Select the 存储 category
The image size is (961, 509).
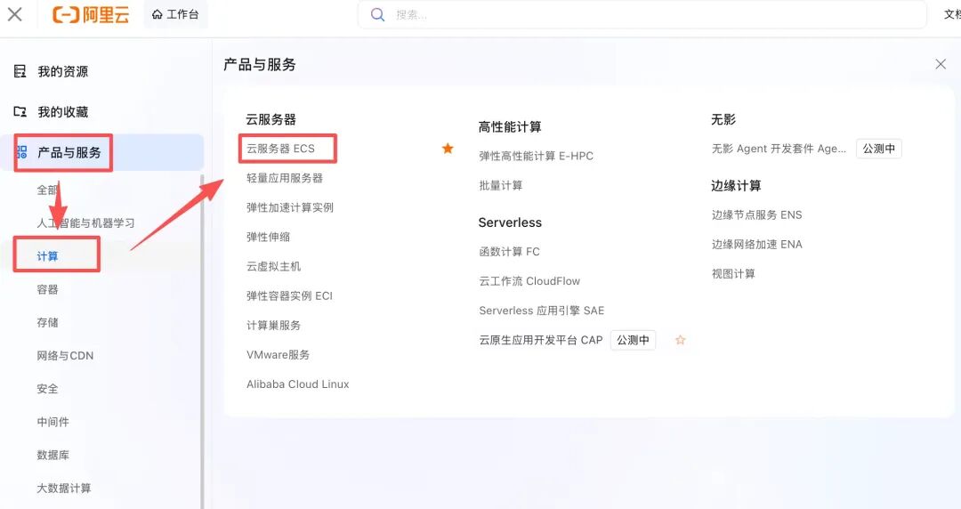pos(47,322)
